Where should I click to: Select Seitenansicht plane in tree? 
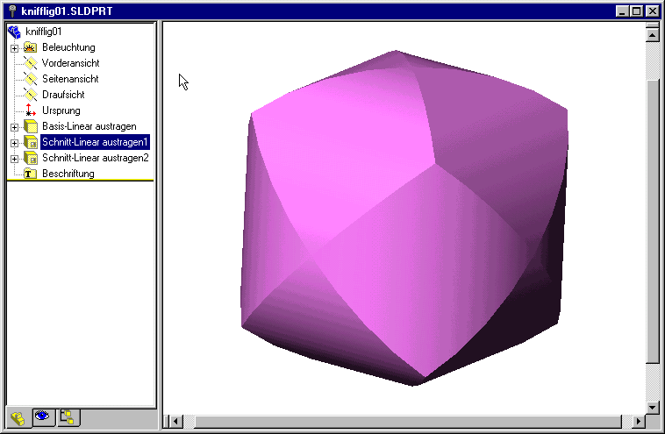(69, 79)
